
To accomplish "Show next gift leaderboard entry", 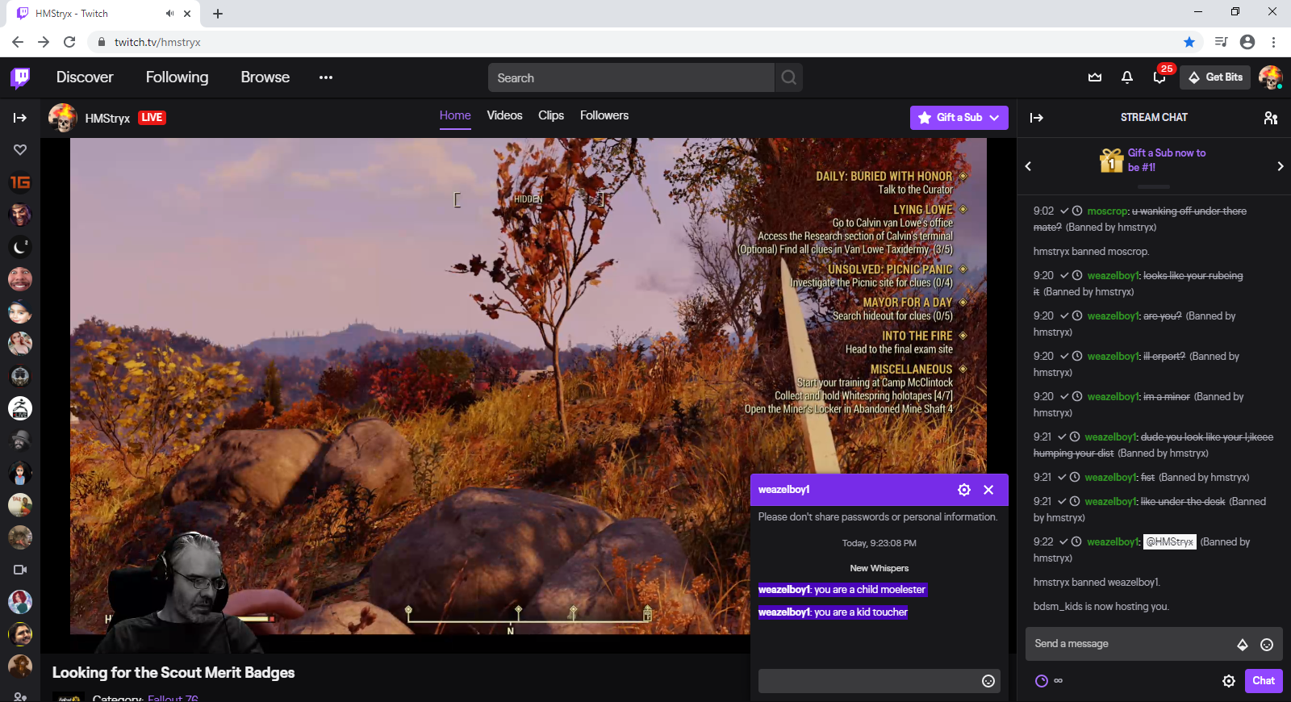I will (x=1280, y=166).
